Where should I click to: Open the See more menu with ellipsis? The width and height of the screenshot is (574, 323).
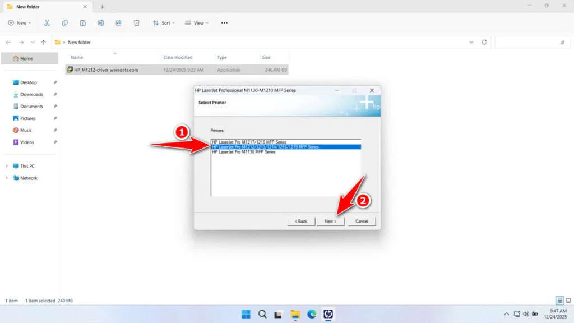(224, 23)
